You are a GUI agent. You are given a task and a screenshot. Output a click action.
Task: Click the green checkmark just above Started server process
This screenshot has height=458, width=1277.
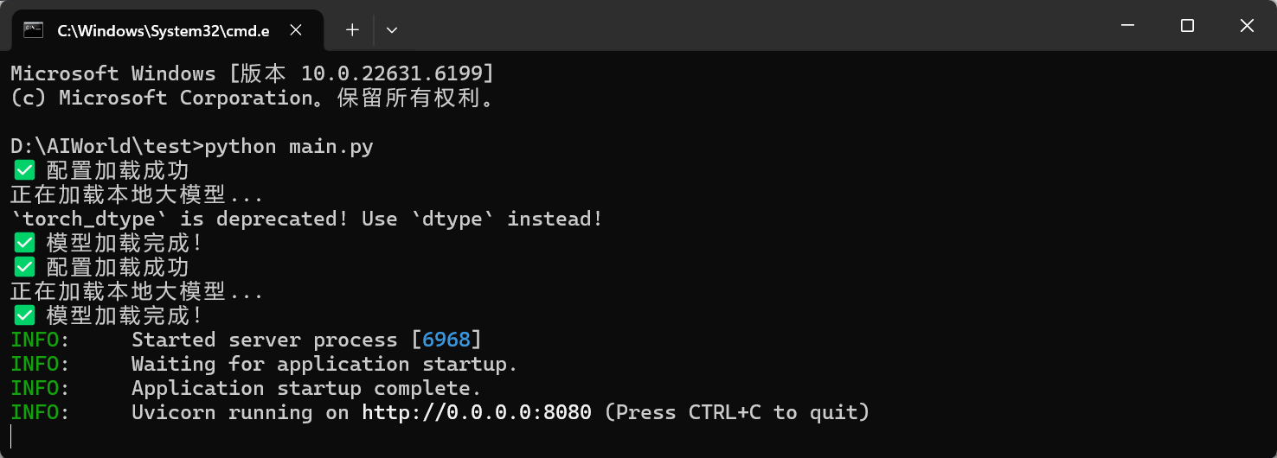coord(24,315)
